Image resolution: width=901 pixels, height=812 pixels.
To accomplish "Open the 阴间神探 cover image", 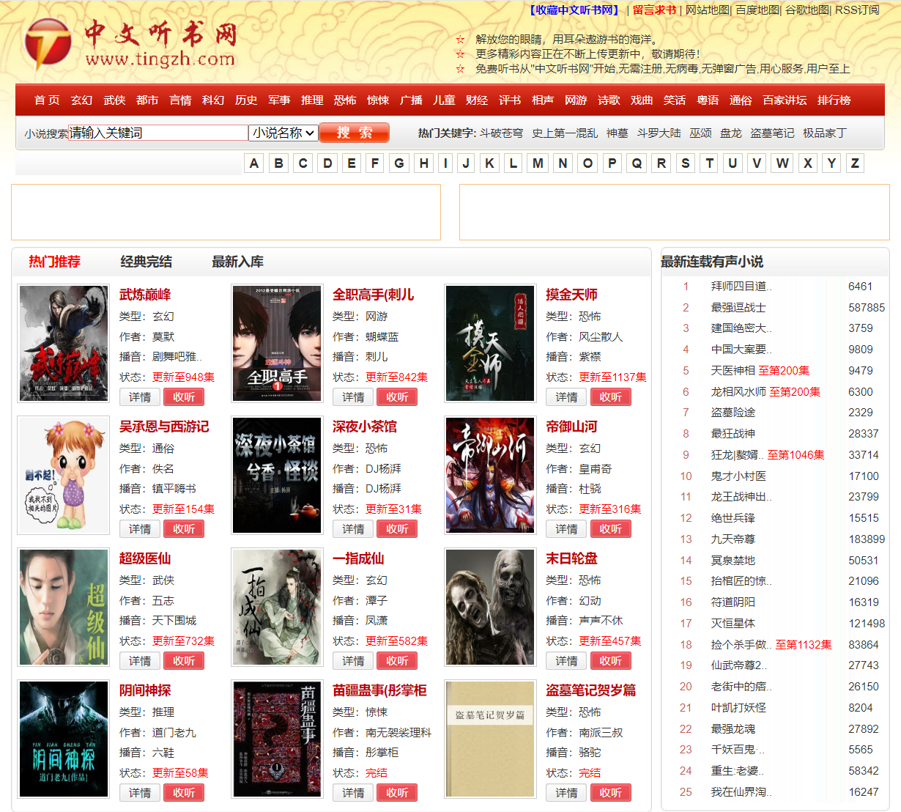I will click(64, 739).
